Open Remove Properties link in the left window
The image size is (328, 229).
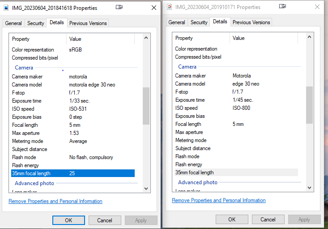coord(55,201)
